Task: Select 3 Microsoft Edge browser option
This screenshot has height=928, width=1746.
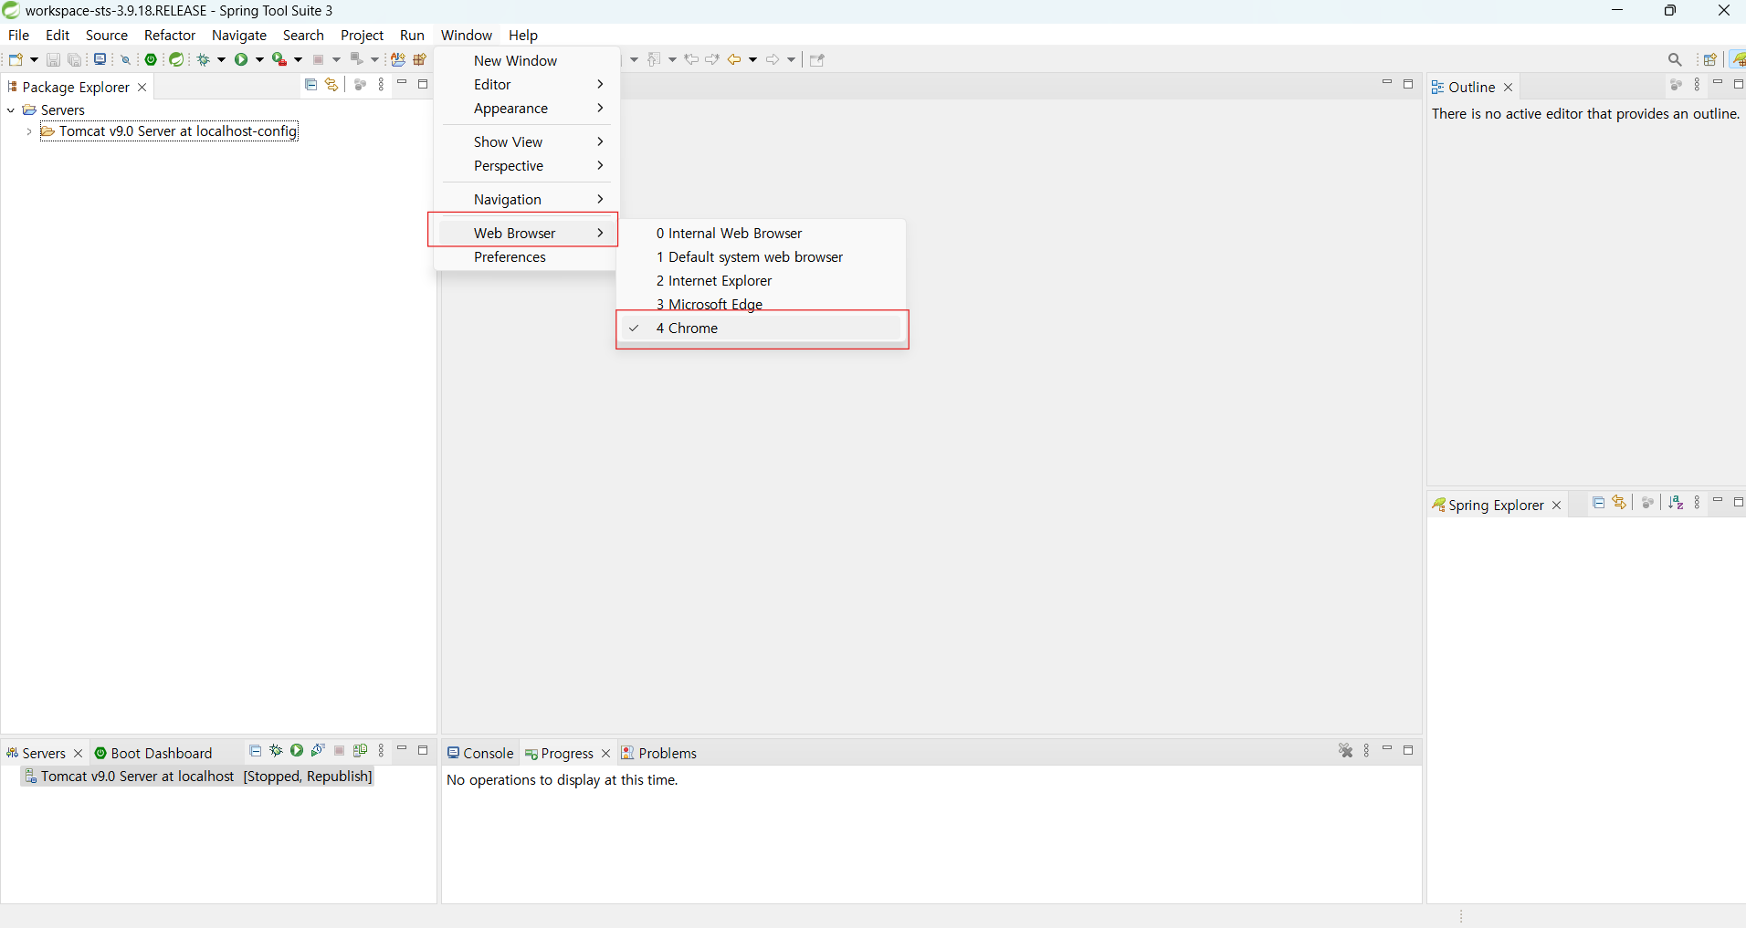Action: [763, 305]
